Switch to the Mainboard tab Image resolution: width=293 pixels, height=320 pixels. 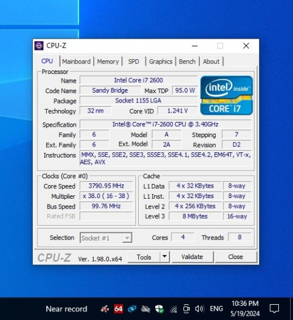(76, 62)
